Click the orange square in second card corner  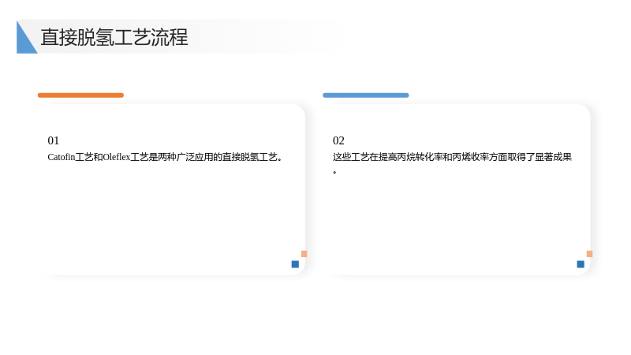coord(589,253)
